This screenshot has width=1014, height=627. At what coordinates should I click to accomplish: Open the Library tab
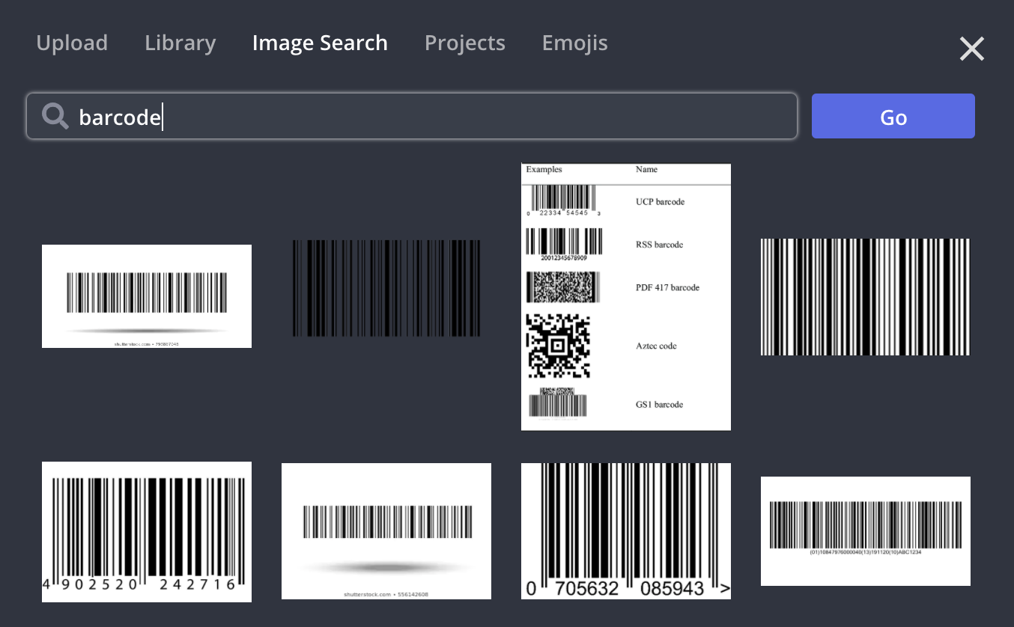click(180, 43)
